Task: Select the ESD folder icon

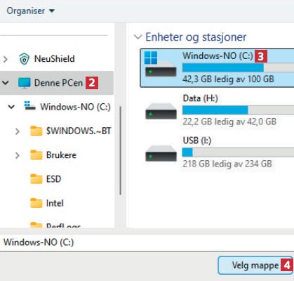Action: (36, 179)
